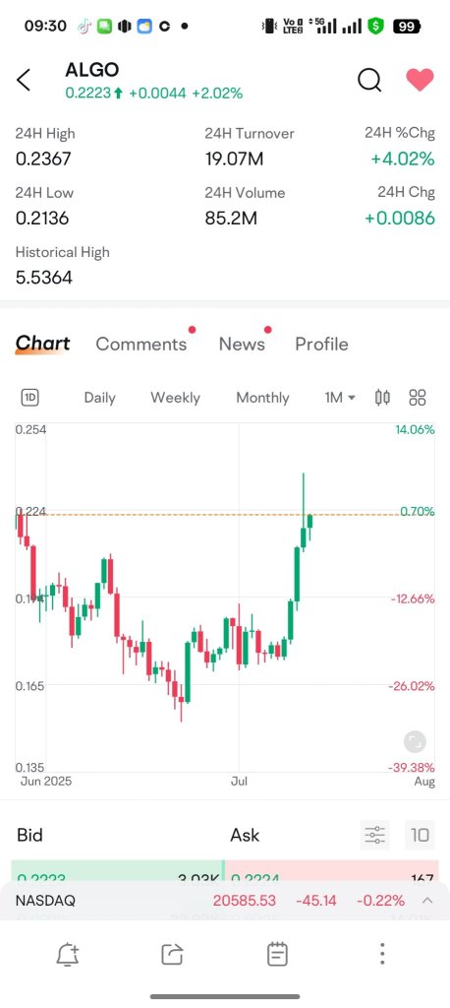Viewport: 450px width, 1008px height.
Task: Open the Profile tab
Action: click(x=321, y=344)
